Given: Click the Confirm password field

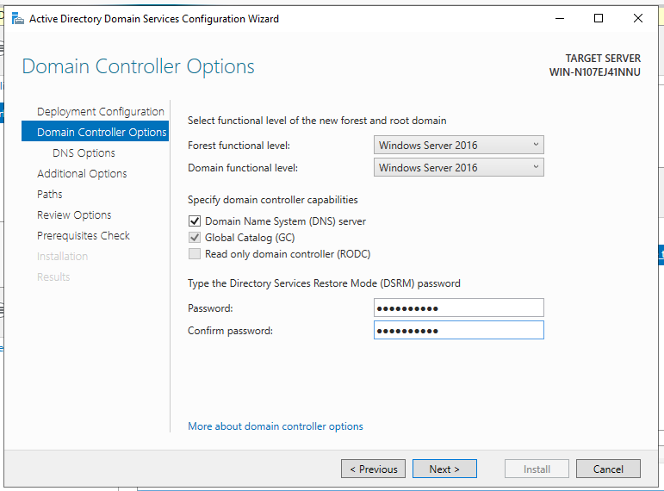Looking at the screenshot, I should (458, 331).
